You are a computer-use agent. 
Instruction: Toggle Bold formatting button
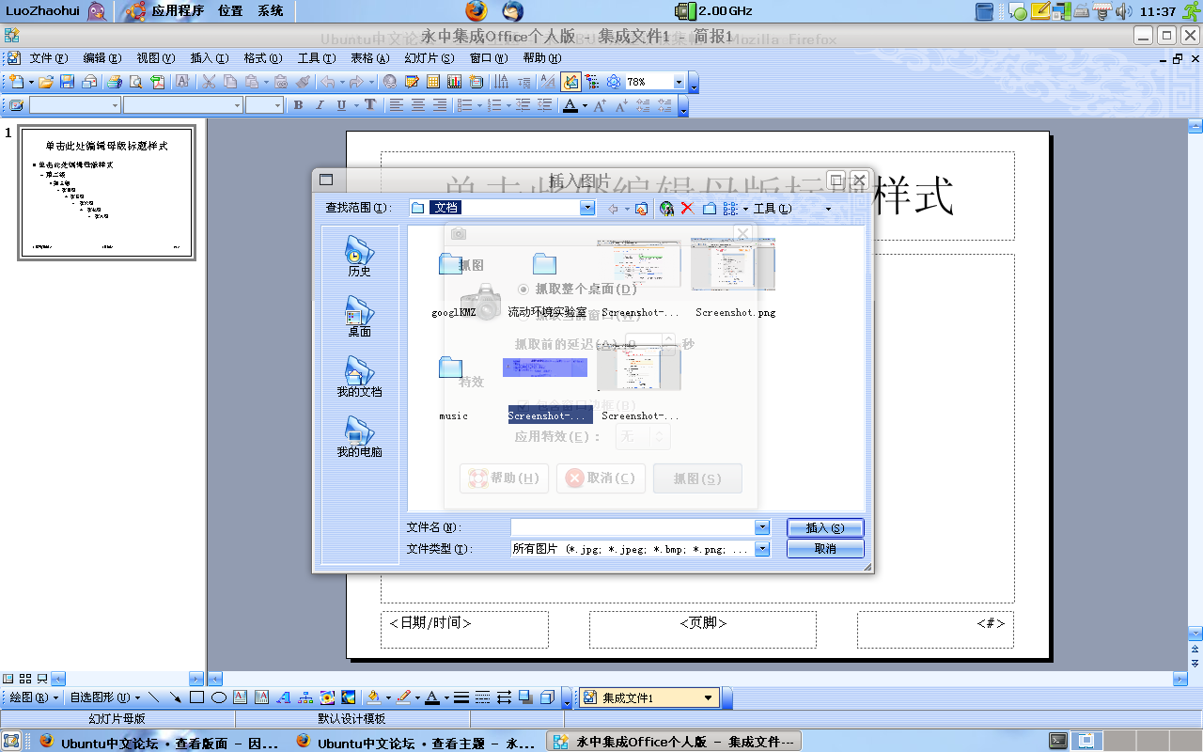click(x=299, y=105)
